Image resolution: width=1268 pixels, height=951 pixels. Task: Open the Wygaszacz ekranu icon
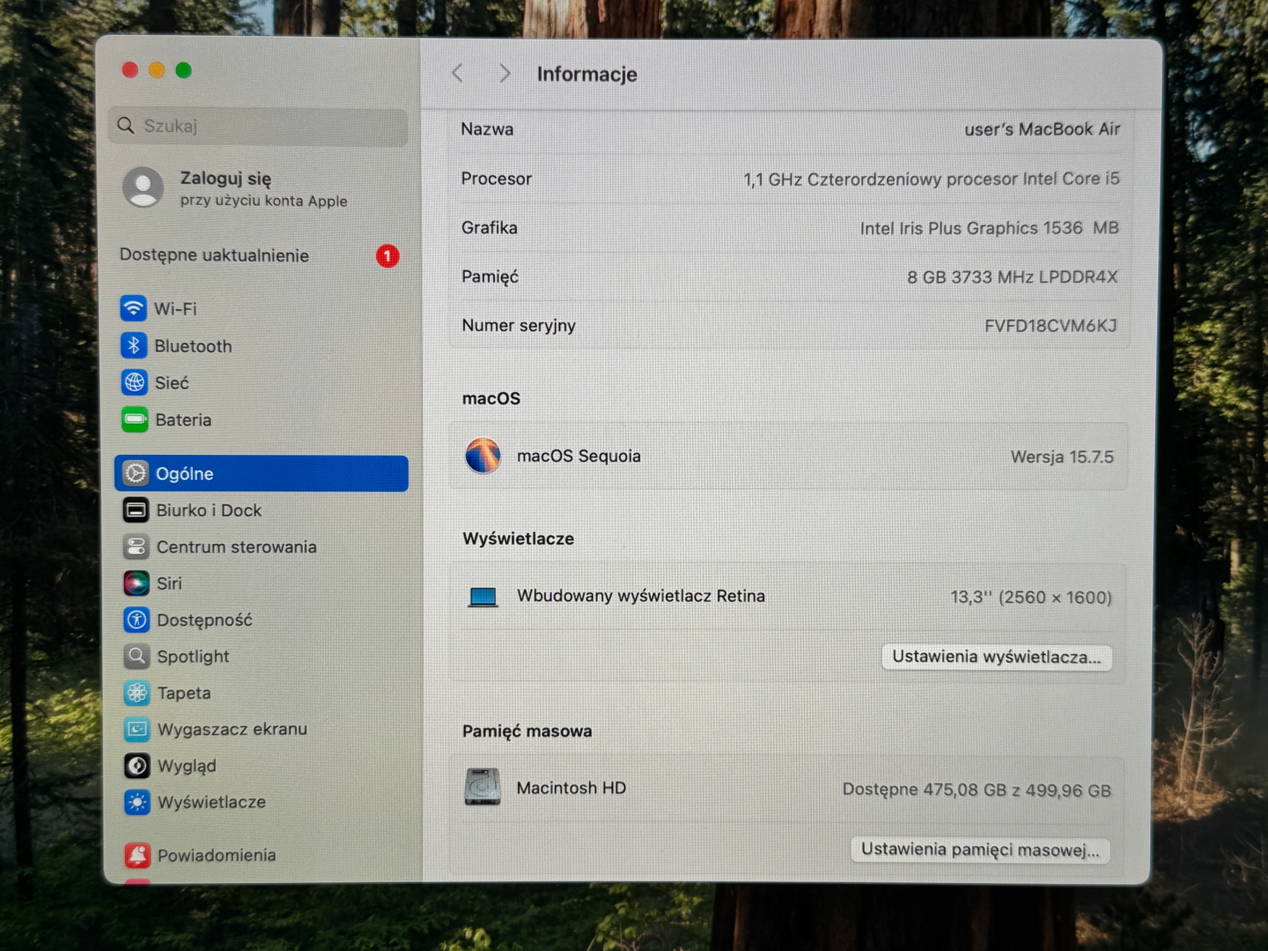[137, 729]
